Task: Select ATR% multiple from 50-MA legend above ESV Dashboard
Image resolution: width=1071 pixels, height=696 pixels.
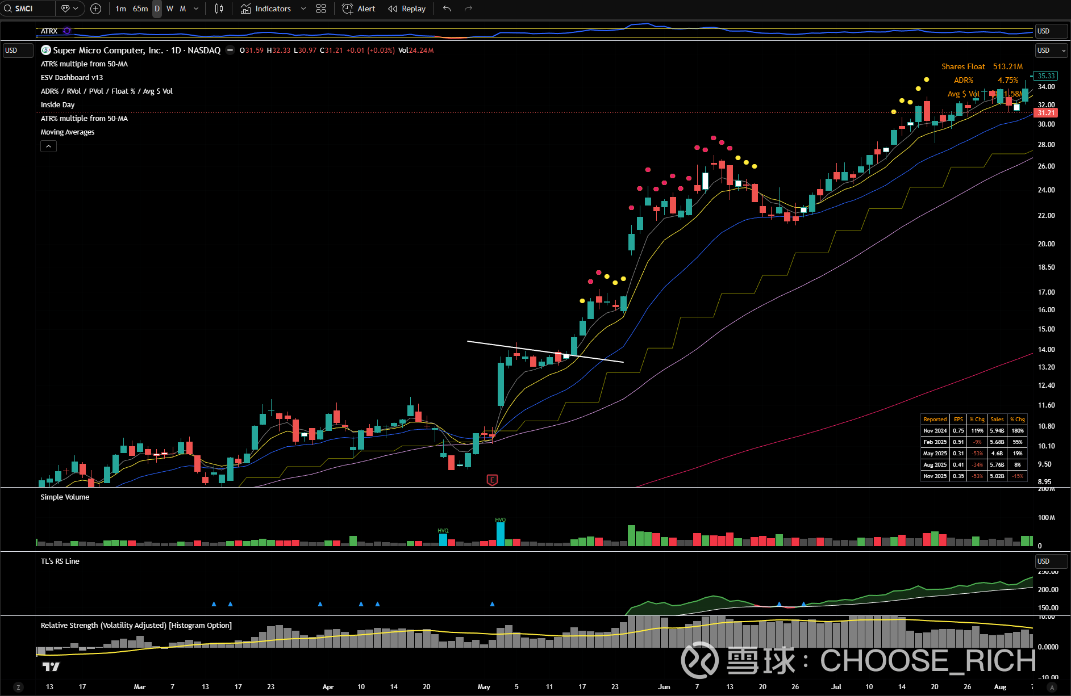Action: [84, 64]
